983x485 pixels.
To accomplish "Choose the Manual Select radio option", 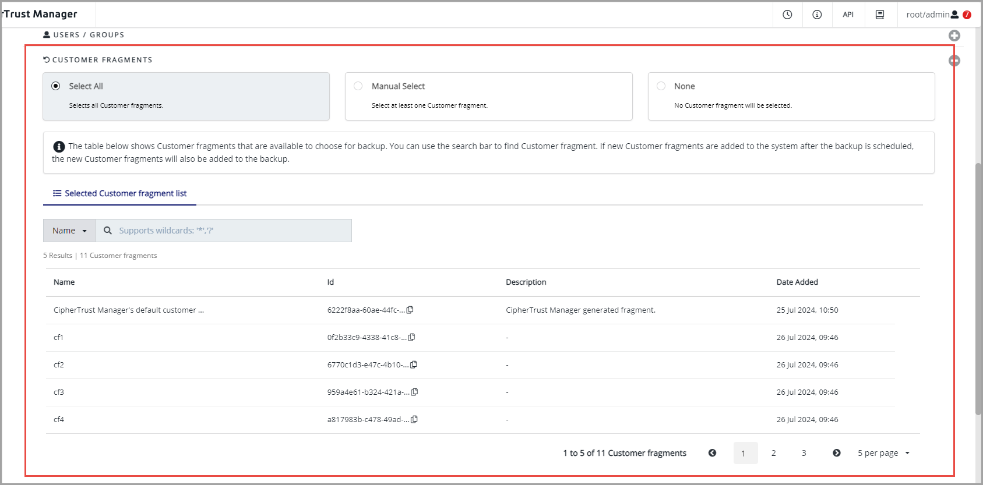I will pos(358,86).
